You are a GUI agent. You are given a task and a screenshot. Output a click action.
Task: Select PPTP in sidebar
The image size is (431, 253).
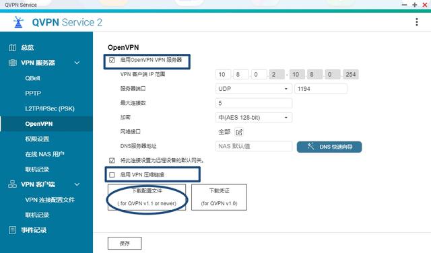33,94
